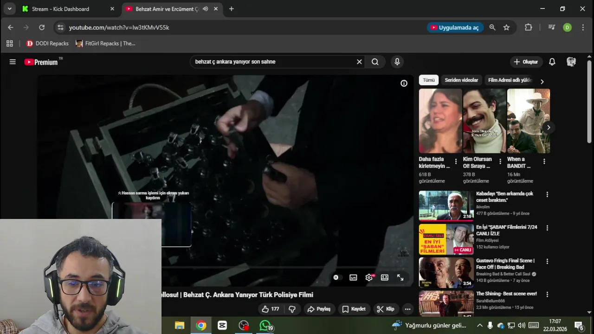Run search with the magnifier button

click(x=375, y=62)
